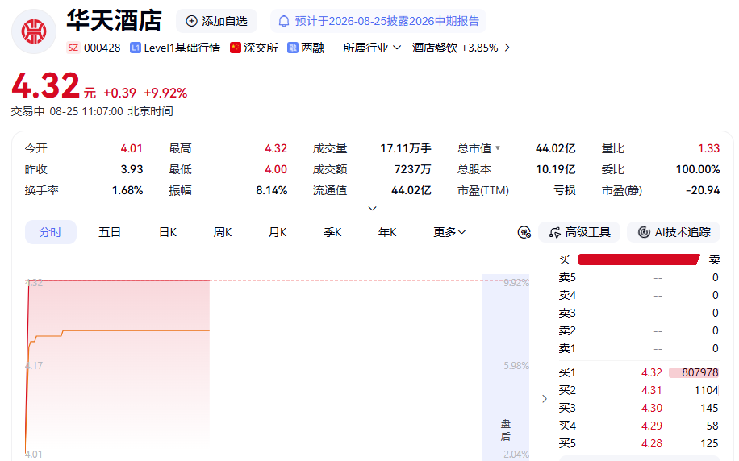
Task: Click the 卖5 row label
Action: tap(567, 277)
